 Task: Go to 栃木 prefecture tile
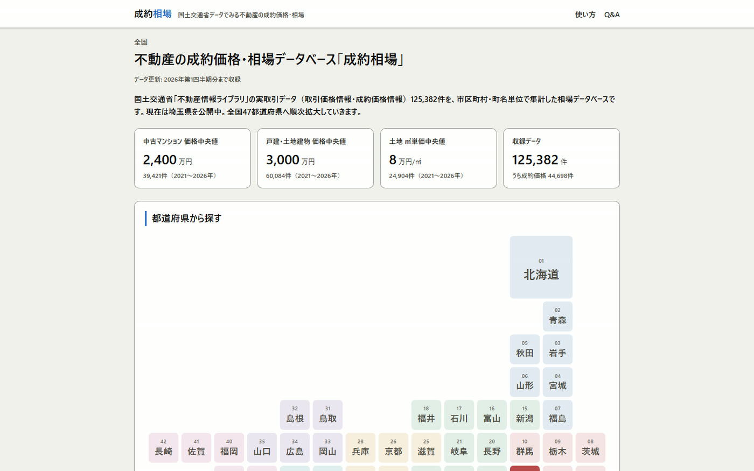point(557,448)
